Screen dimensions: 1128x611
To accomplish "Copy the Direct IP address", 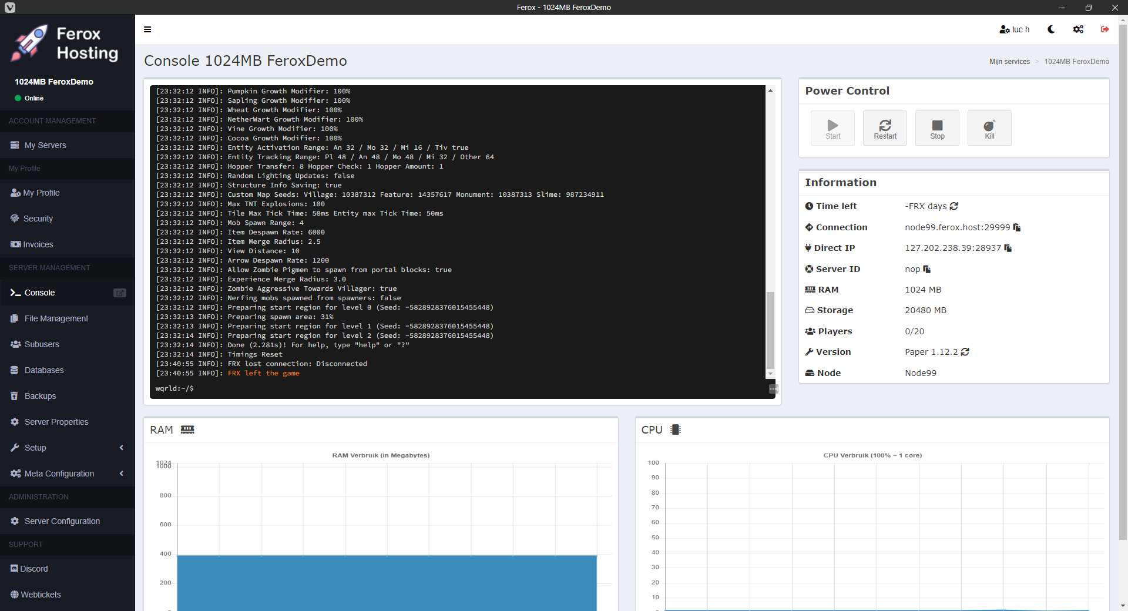I will (x=1008, y=248).
